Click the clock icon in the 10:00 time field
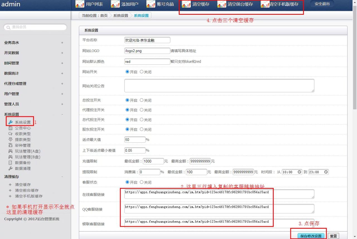This screenshot has width=357, height=239. click(300, 172)
